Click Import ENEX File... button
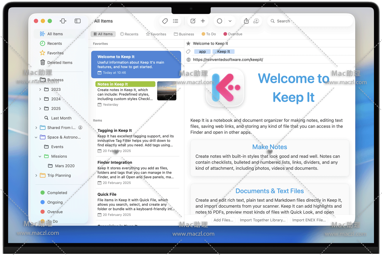Screen dimensions: 382x255 [x=309, y=220]
